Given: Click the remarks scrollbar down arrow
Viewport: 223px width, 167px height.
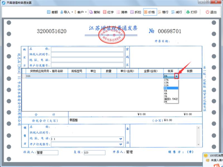Looking at the screenshot, I should [198, 144].
